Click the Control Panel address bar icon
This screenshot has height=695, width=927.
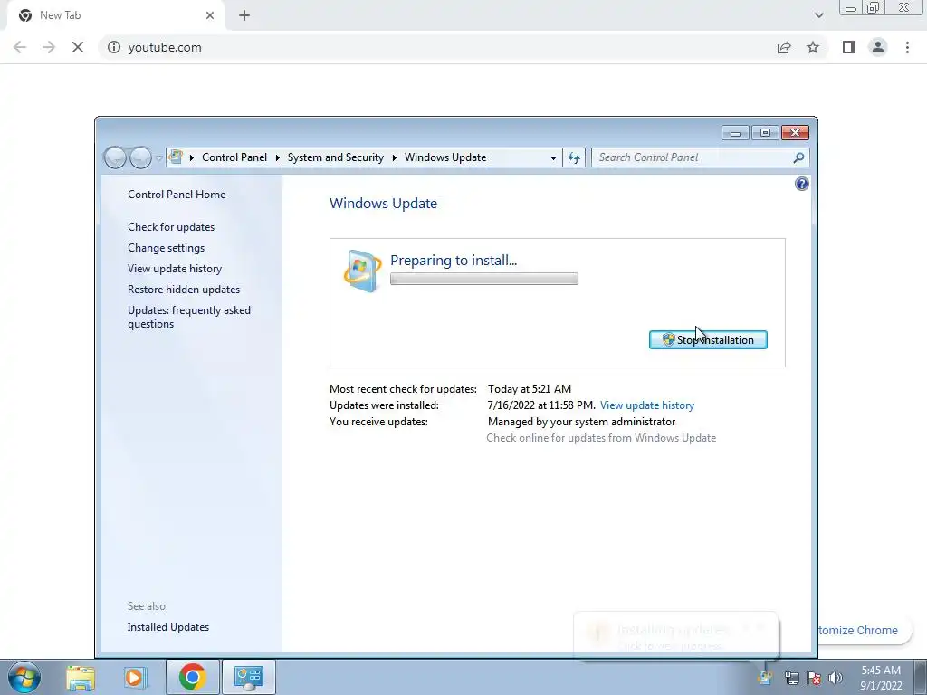176,157
